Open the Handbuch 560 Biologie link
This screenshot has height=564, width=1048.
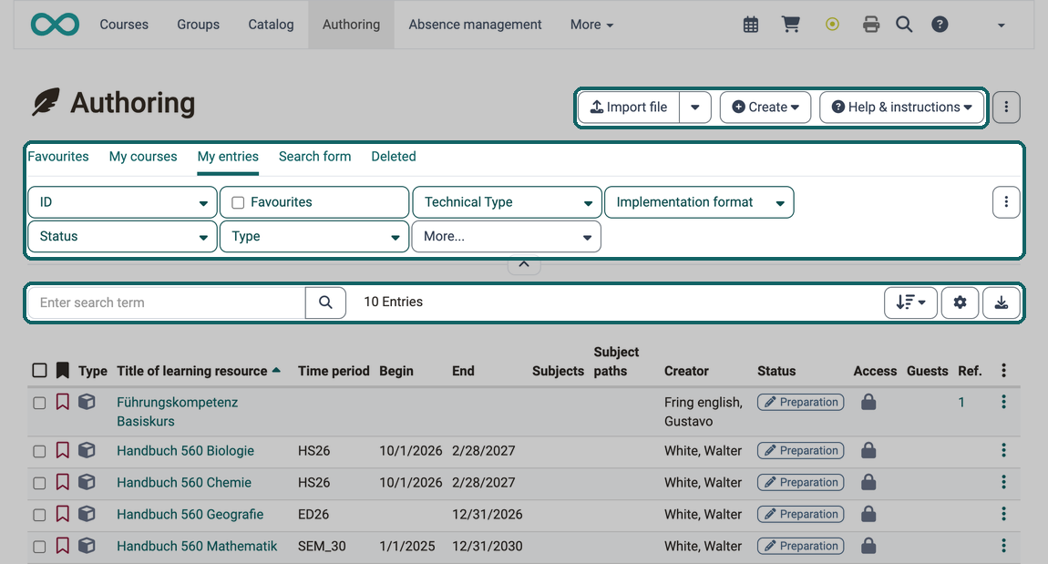(x=185, y=450)
